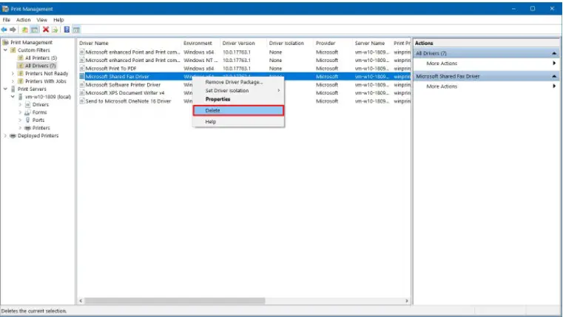Click the vm-w10-1809 (local) server icon
The height and width of the screenshot is (317, 563).
21,97
